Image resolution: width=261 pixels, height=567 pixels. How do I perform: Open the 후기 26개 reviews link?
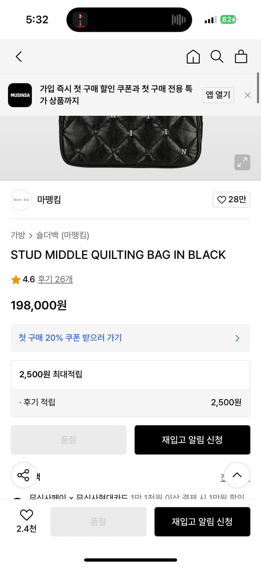tap(55, 280)
